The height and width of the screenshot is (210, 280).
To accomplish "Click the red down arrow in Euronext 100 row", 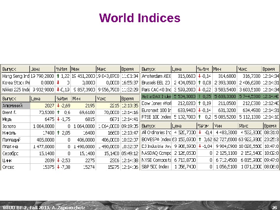I will [199, 110].
